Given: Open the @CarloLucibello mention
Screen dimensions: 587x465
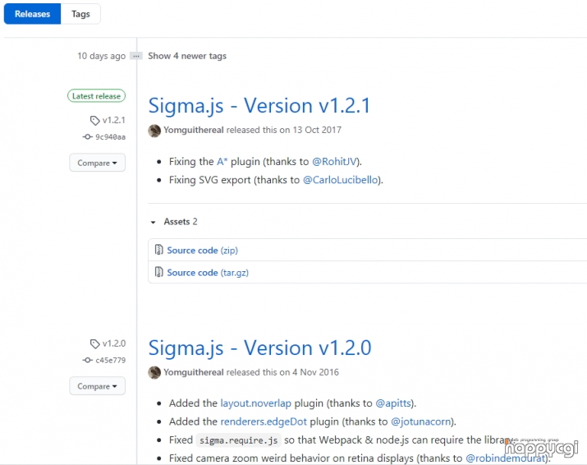Looking at the screenshot, I should [x=340, y=180].
